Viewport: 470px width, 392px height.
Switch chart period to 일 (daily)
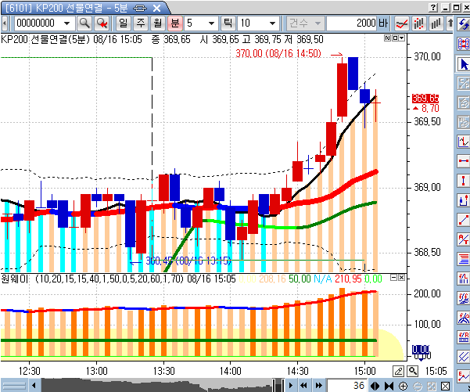coord(123,23)
